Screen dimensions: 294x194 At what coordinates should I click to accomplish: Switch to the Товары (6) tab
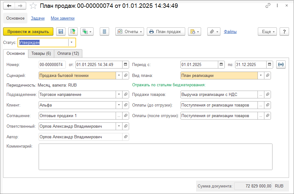tap(41, 53)
